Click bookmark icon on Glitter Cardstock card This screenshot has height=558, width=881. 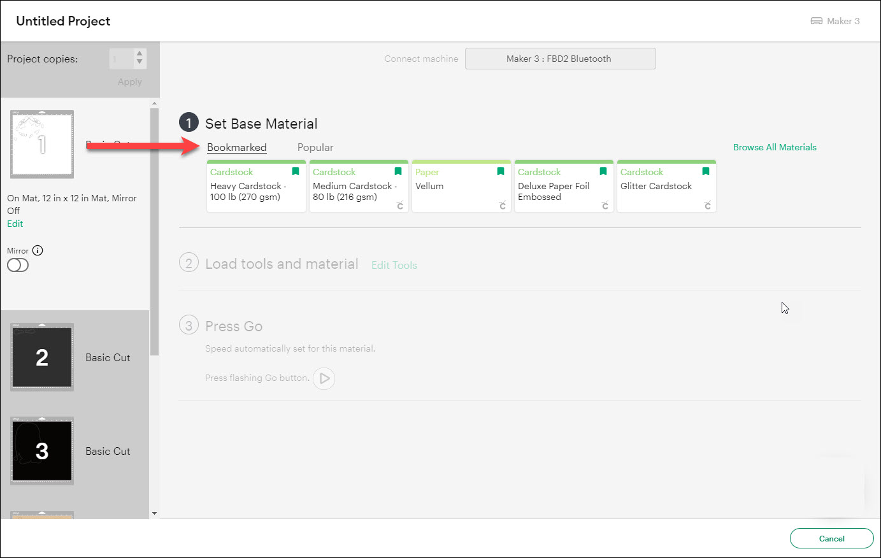click(706, 171)
